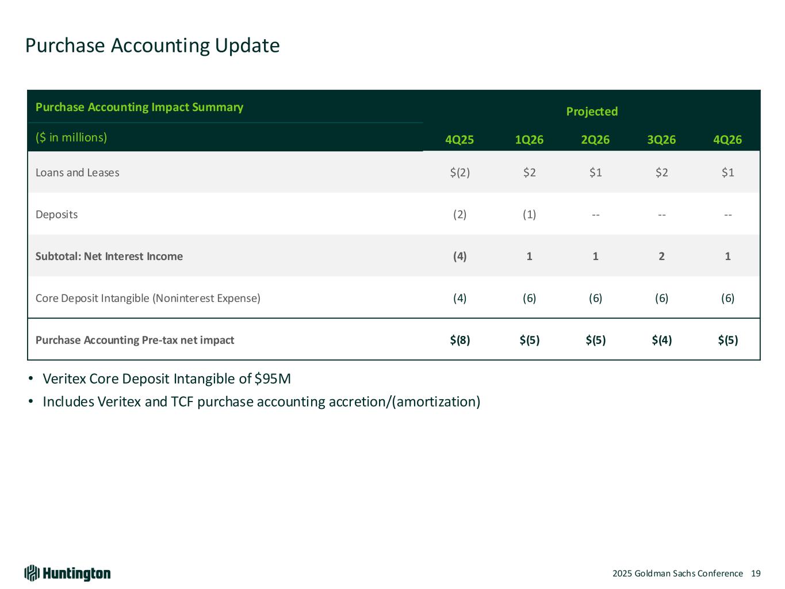This screenshot has width=785, height=589.
Task: Click the Purchase Accounting Impact Summary header
Action: point(139,107)
